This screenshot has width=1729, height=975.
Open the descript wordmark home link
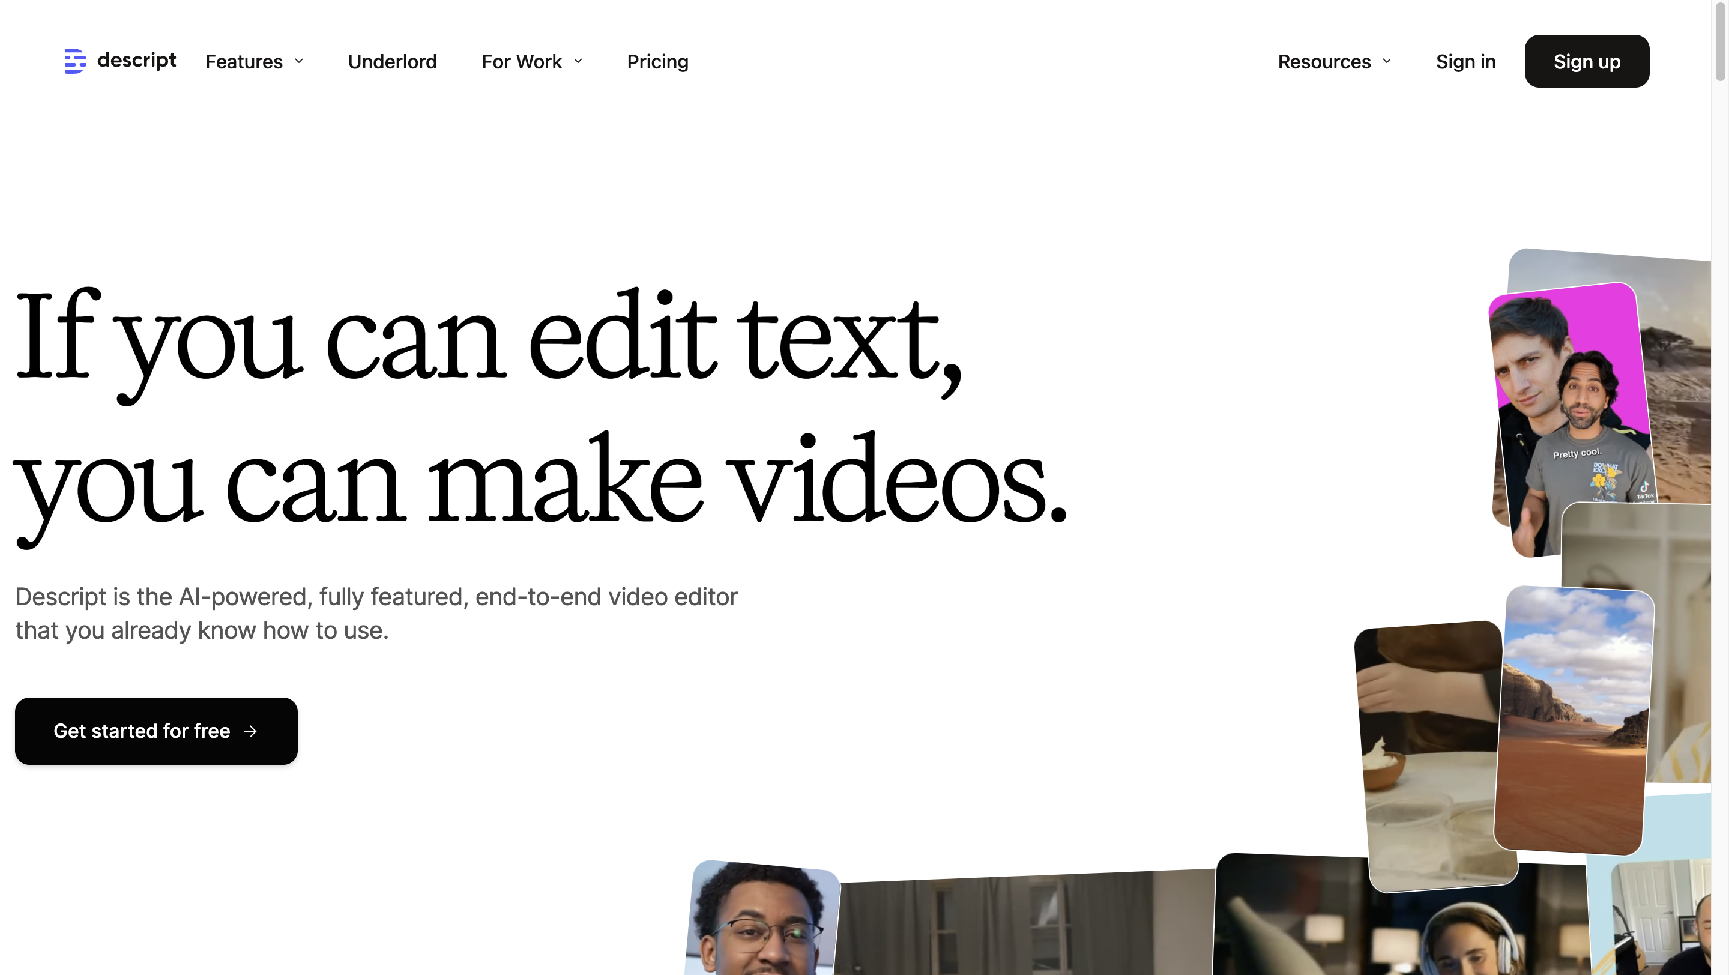[x=136, y=61]
